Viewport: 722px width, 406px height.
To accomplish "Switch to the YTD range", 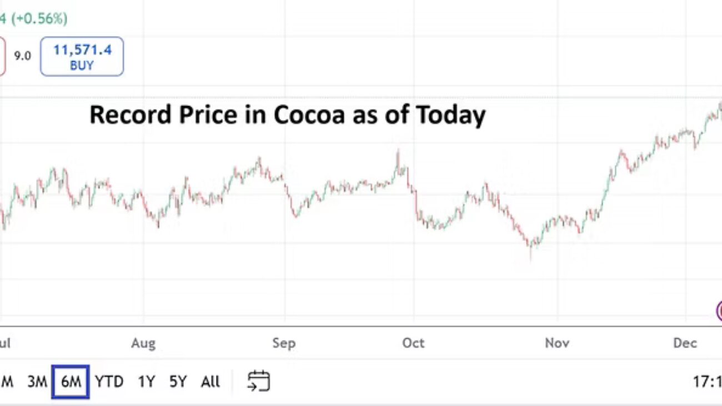I will coord(109,382).
